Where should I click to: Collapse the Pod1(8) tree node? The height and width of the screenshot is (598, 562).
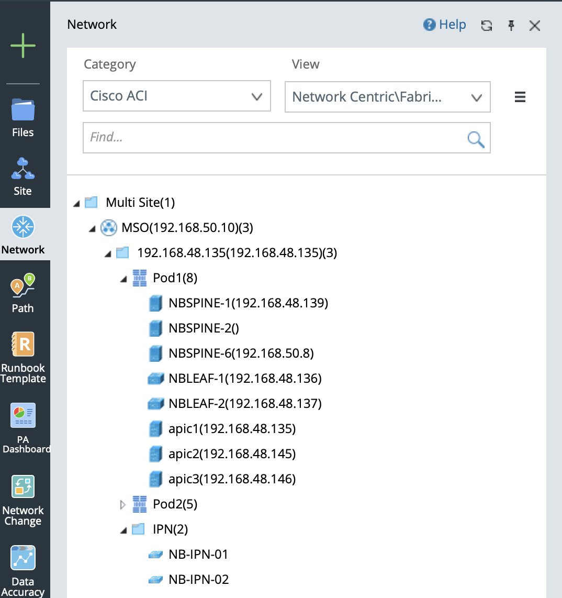coord(124,279)
